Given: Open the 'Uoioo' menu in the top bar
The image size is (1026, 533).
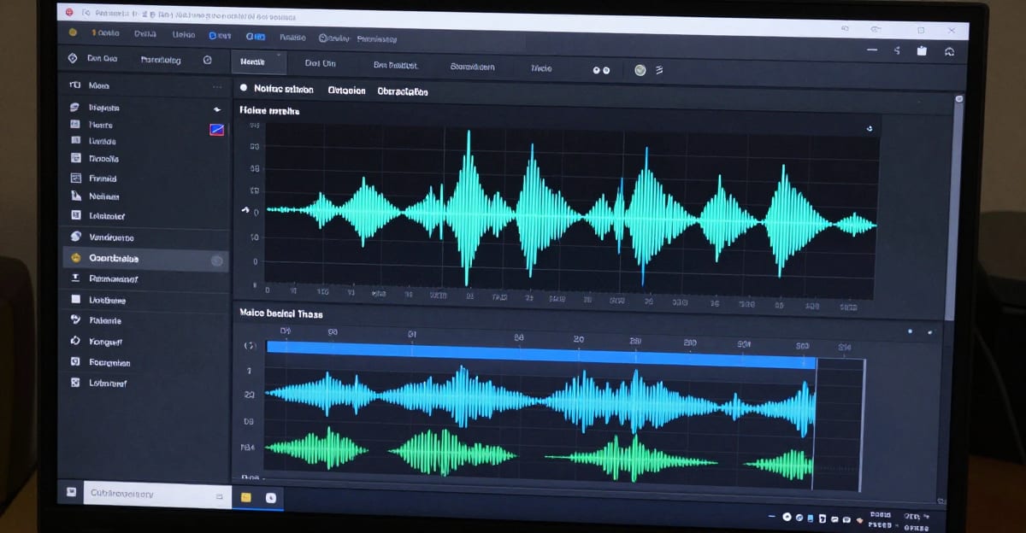Looking at the screenshot, I should 184,35.
